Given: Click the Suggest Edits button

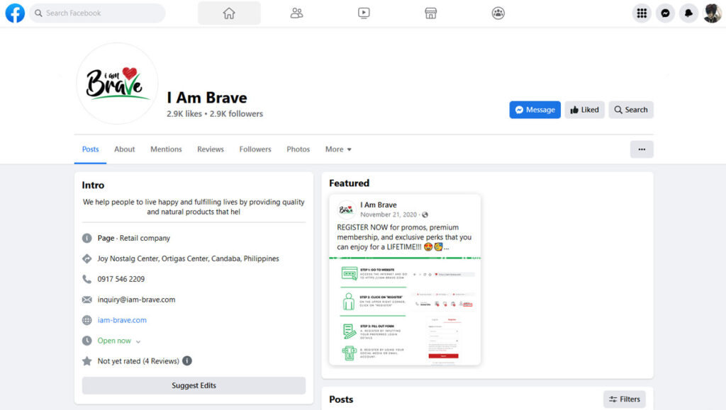Looking at the screenshot, I should coord(194,386).
